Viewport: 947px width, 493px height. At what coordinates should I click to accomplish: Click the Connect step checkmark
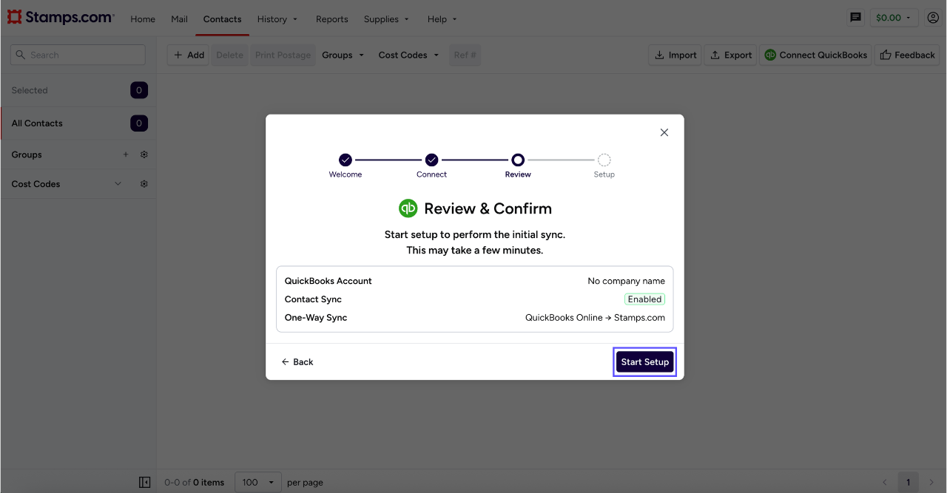tap(432, 160)
